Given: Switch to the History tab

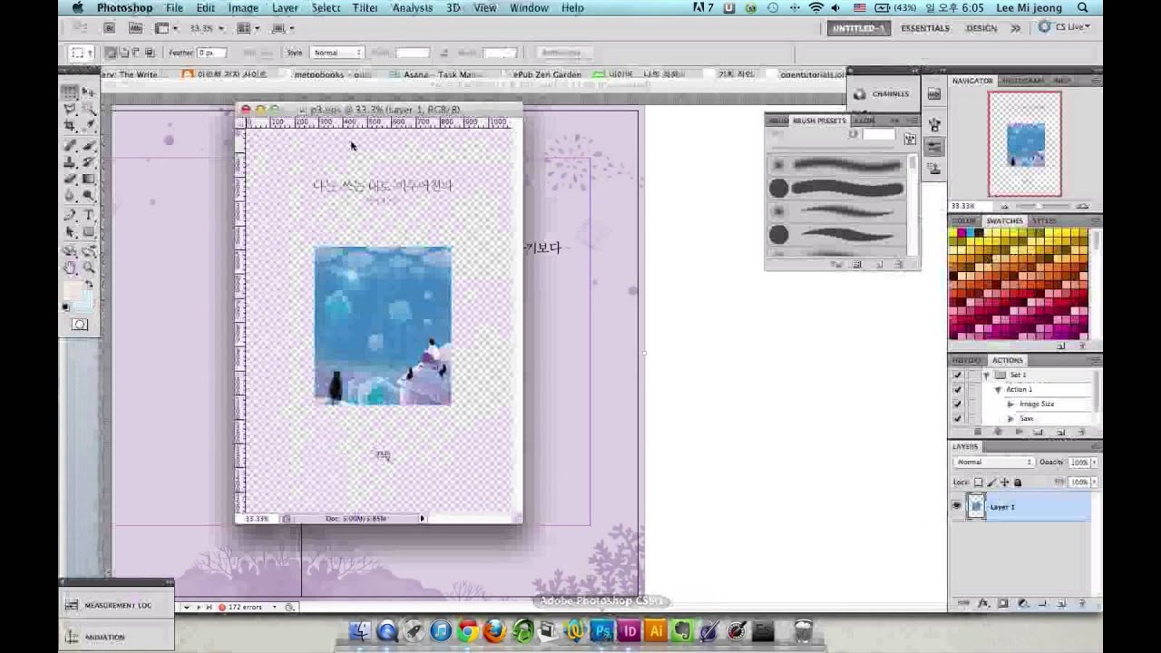Looking at the screenshot, I should click(x=966, y=360).
